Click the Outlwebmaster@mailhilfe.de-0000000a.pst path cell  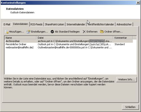pyautogui.click(x=75, y=47)
